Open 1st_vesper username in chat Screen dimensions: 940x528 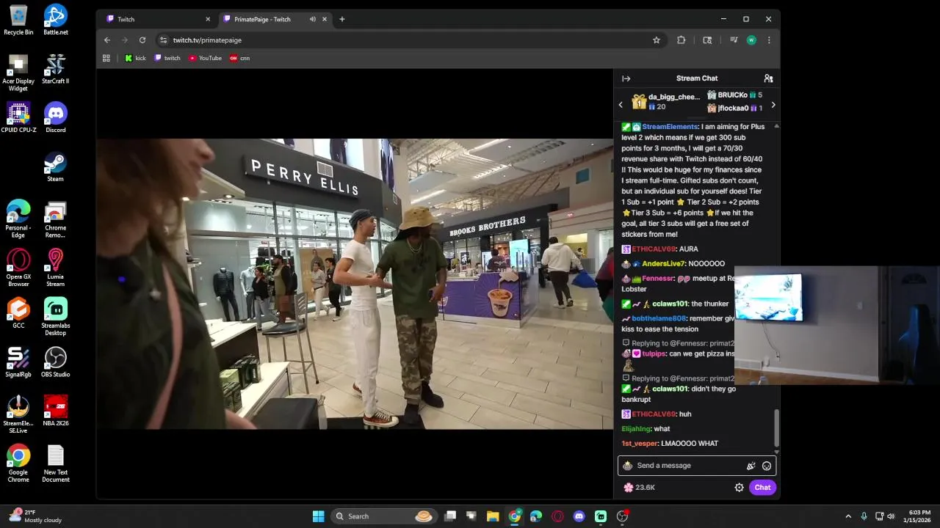click(x=639, y=444)
